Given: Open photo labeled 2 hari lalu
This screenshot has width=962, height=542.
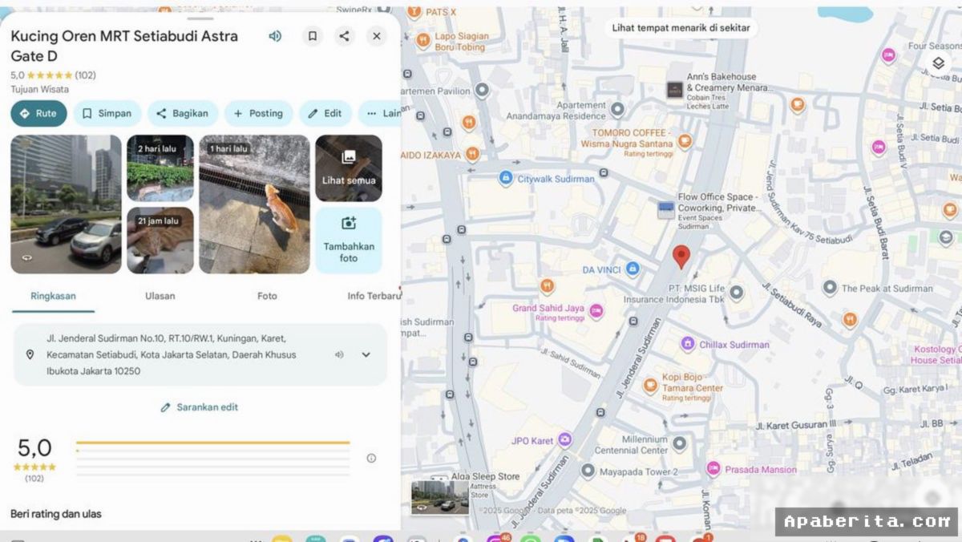Looking at the screenshot, I should pos(160,168).
